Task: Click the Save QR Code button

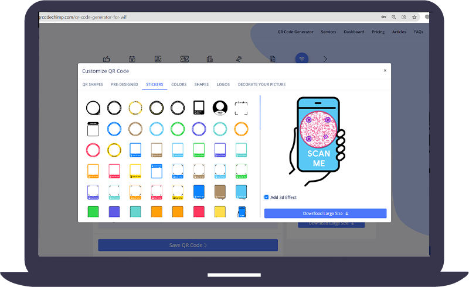Action: [188, 245]
